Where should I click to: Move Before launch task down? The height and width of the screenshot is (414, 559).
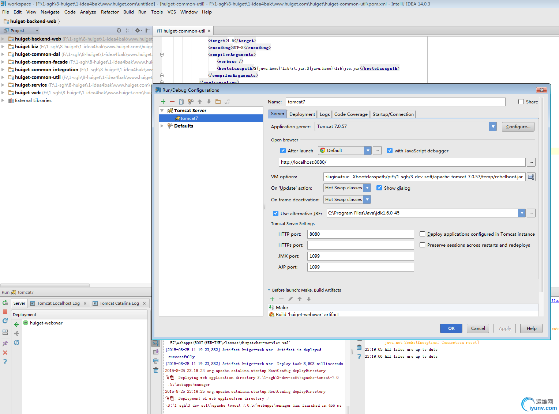pos(309,299)
